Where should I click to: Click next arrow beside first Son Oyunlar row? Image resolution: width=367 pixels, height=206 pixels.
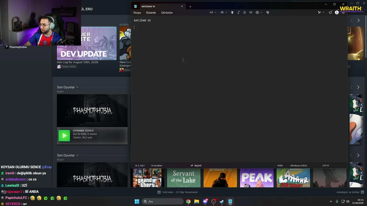coord(358,87)
